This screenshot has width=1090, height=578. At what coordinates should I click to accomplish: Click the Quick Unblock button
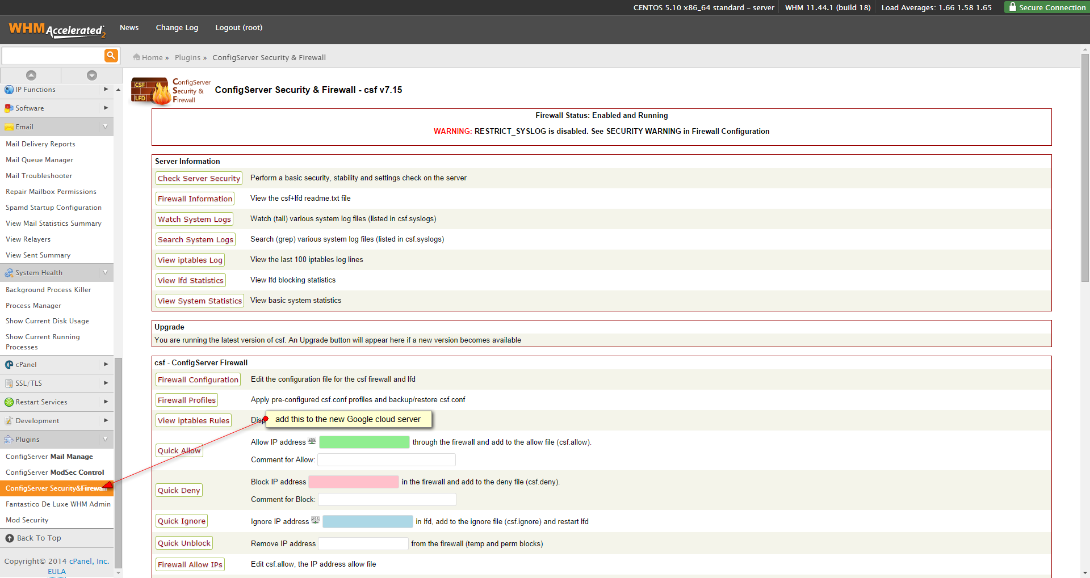pyautogui.click(x=184, y=543)
